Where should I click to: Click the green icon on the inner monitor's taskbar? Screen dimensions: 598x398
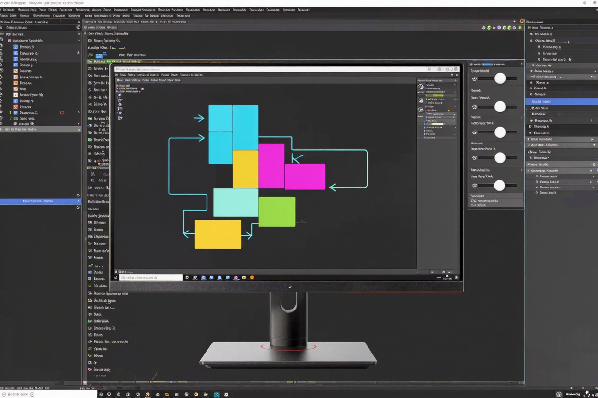click(x=244, y=277)
